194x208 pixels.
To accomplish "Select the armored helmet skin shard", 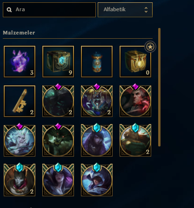I will (x=97, y=101).
